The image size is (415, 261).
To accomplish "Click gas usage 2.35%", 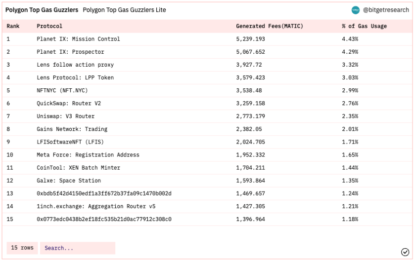I will [x=350, y=116].
